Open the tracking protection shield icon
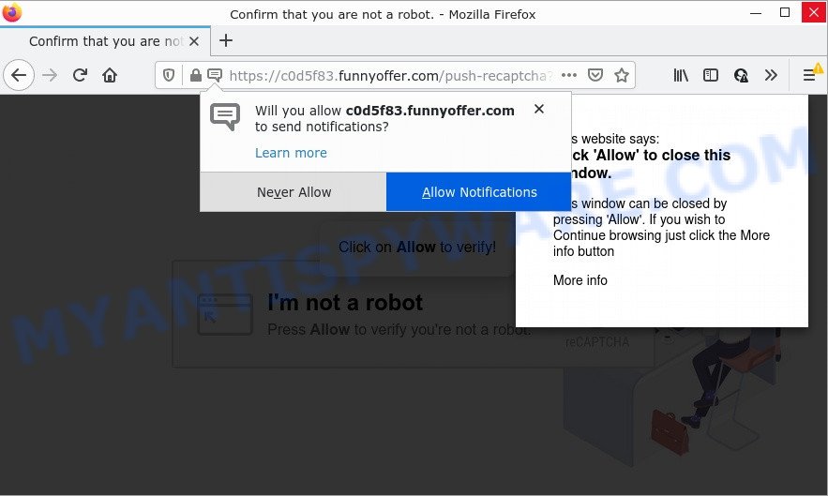This screenshot has height=496, width=828. (x=169, y=76)
